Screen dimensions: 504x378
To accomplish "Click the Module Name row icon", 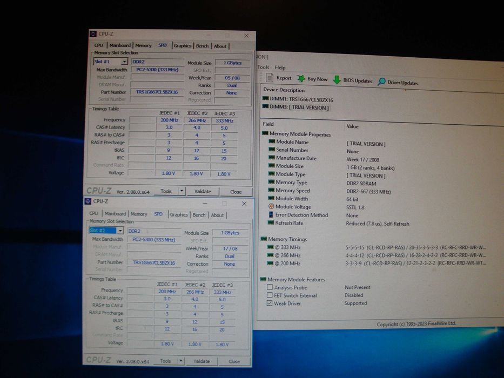I will [x=272, y=141].
